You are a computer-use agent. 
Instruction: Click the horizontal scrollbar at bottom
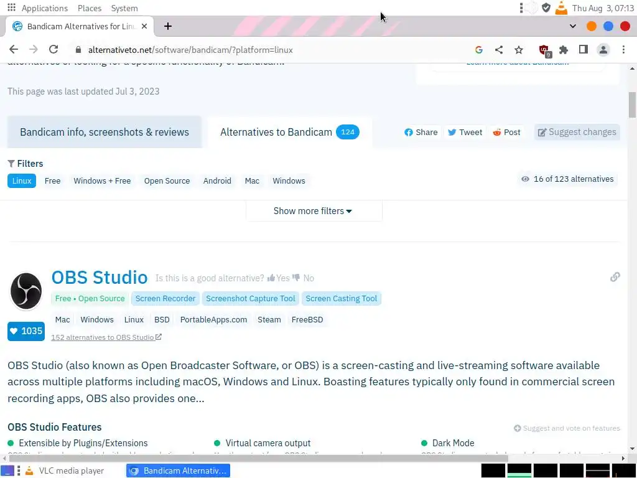click(x=258, y=458)
